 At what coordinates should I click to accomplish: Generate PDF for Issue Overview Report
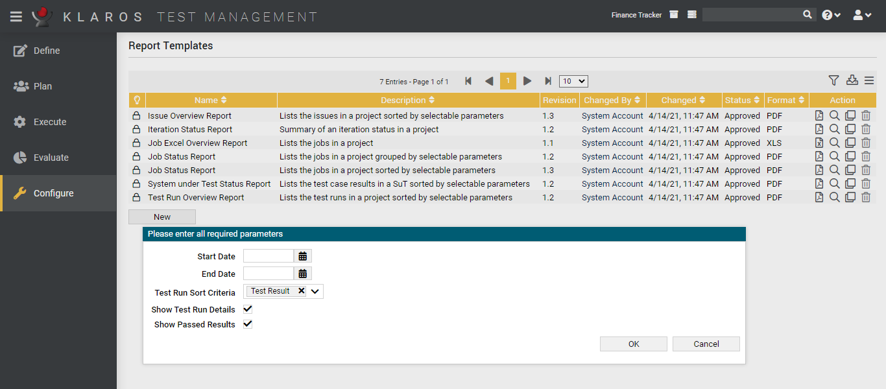[x=819, y=115]
